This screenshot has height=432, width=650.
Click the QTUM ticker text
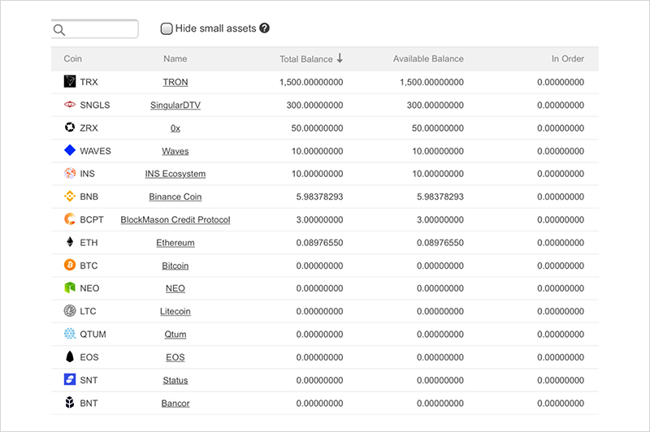click(x=93, y=335)
